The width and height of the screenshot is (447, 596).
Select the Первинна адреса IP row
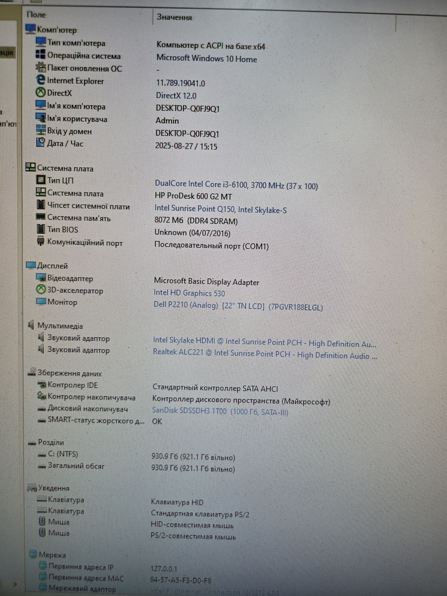pos(81,566)
